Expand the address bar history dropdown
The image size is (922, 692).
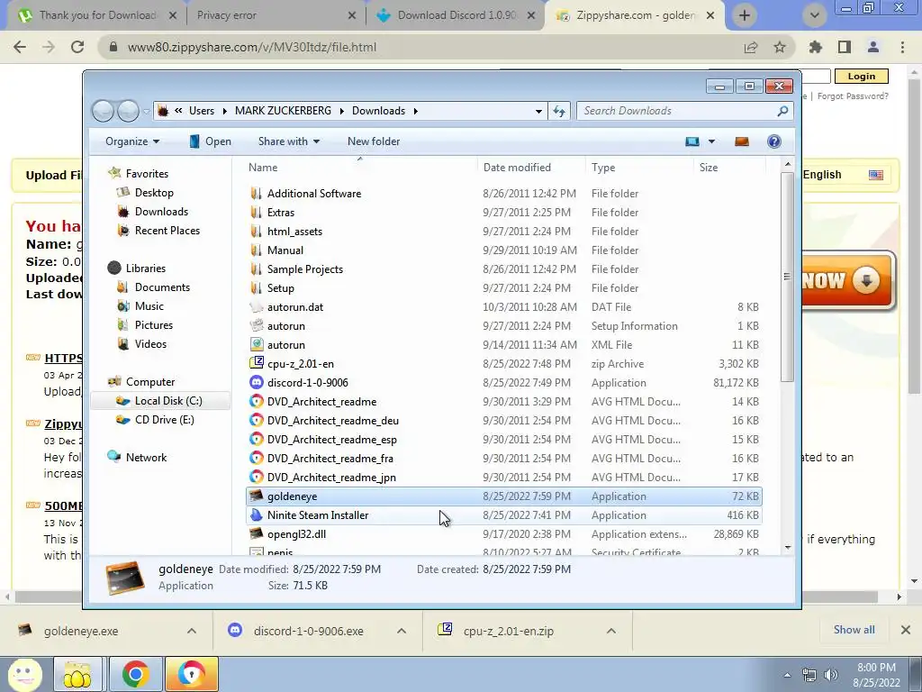pyautogui.click(x=538, y=111)
